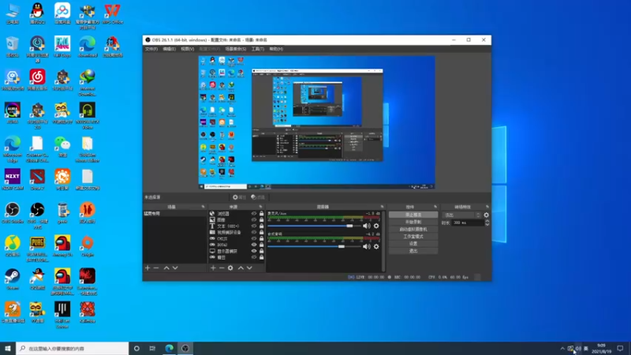Toggle visibility eye of DOTA2 source
The height and width of the screenshot is (355, 631).
click(x=254, y=245)
